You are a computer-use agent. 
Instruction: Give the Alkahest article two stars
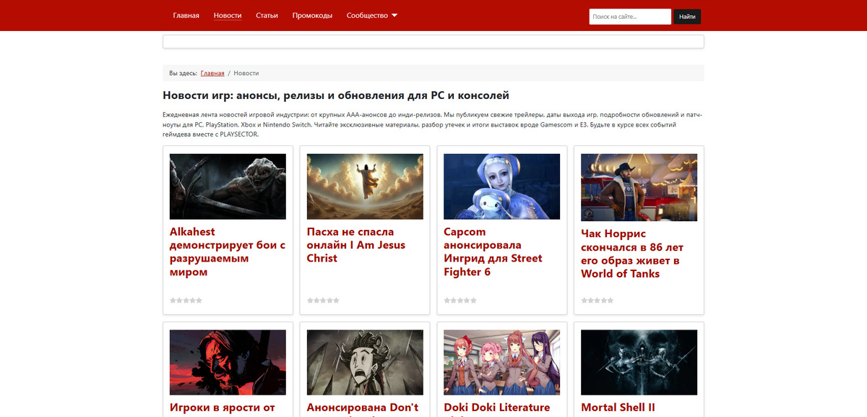[178, 300]
